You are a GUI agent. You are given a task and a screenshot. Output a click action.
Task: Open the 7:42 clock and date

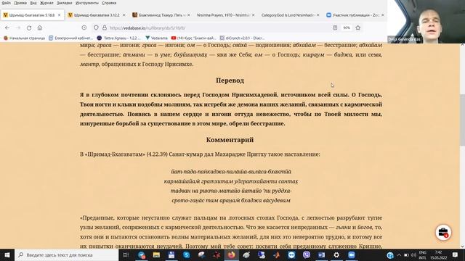point(439,255)
